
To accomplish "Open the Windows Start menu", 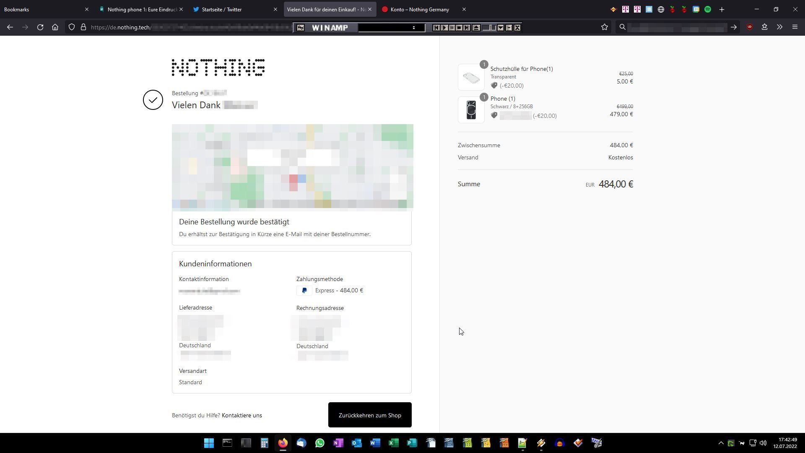I will (x=209, y=443).
